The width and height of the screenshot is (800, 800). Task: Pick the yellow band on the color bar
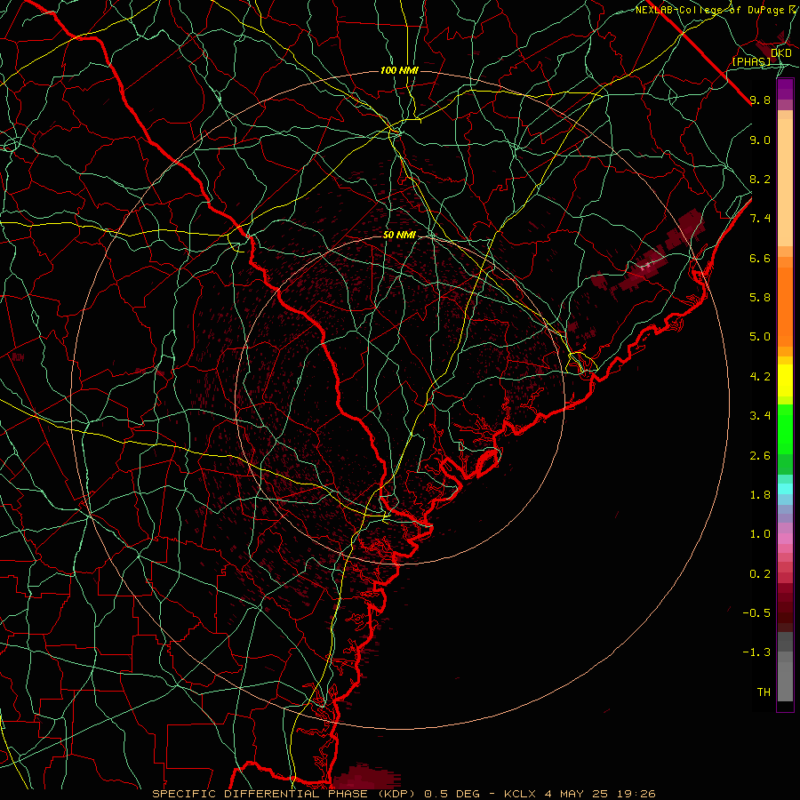click(785, 380)
